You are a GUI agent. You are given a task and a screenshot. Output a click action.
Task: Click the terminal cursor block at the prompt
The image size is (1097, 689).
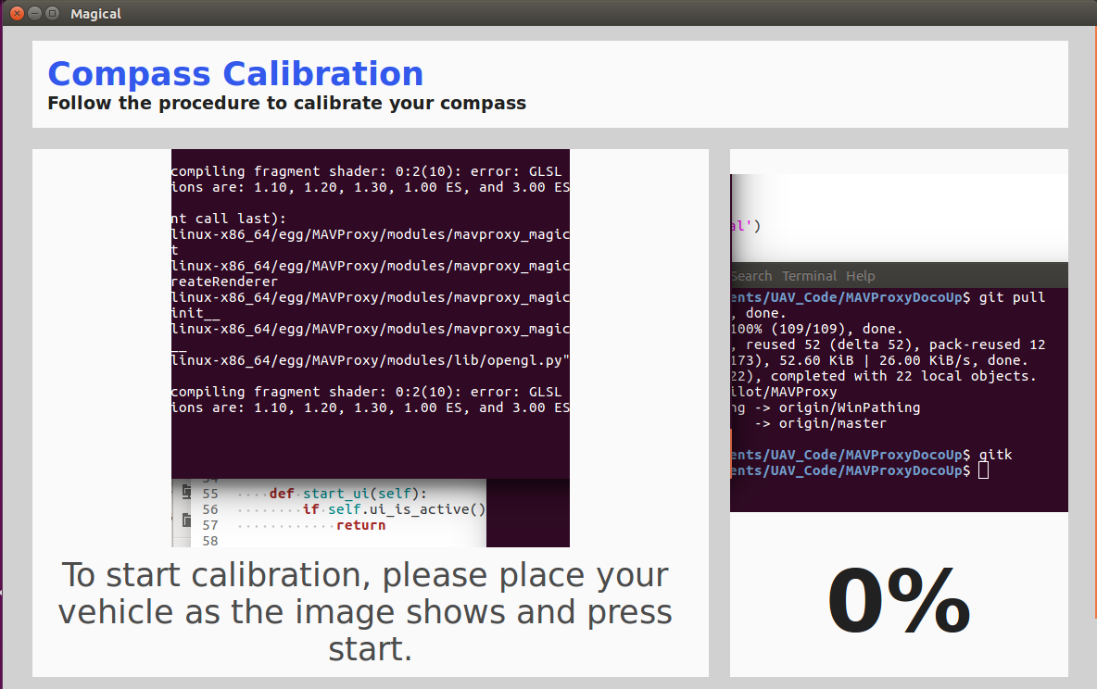[x=983, y=470]
